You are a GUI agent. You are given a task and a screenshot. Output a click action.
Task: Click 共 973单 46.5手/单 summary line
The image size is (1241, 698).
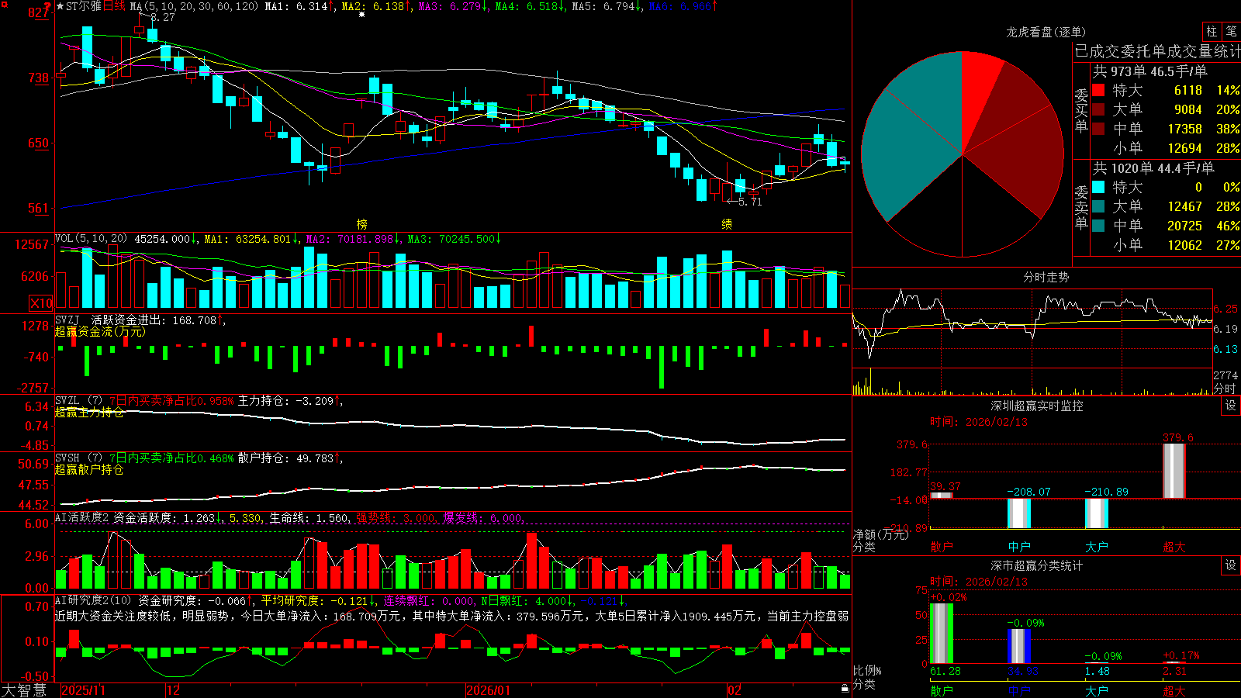[x=1150, y=71]
